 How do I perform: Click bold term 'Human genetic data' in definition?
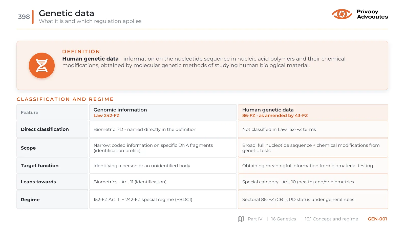90,59
